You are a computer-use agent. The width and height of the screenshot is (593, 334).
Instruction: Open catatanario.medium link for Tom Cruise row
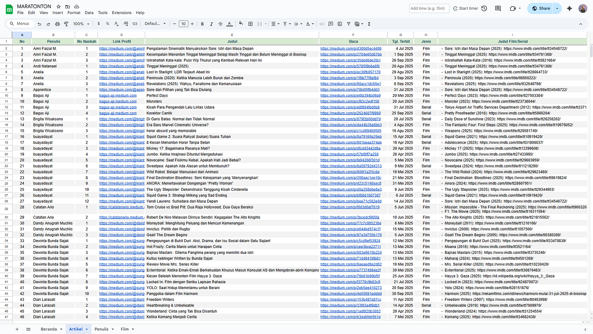pos(122,207)
